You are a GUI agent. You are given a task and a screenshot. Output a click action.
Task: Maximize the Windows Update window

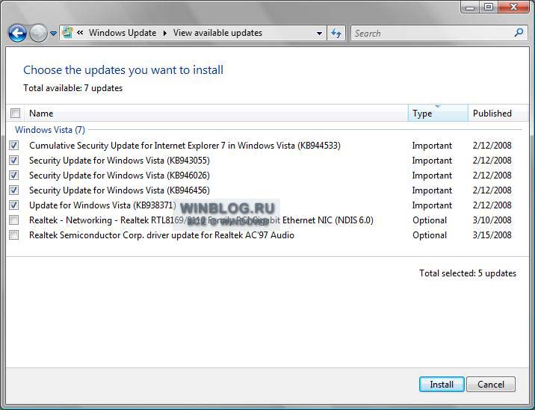coord(489,7)
